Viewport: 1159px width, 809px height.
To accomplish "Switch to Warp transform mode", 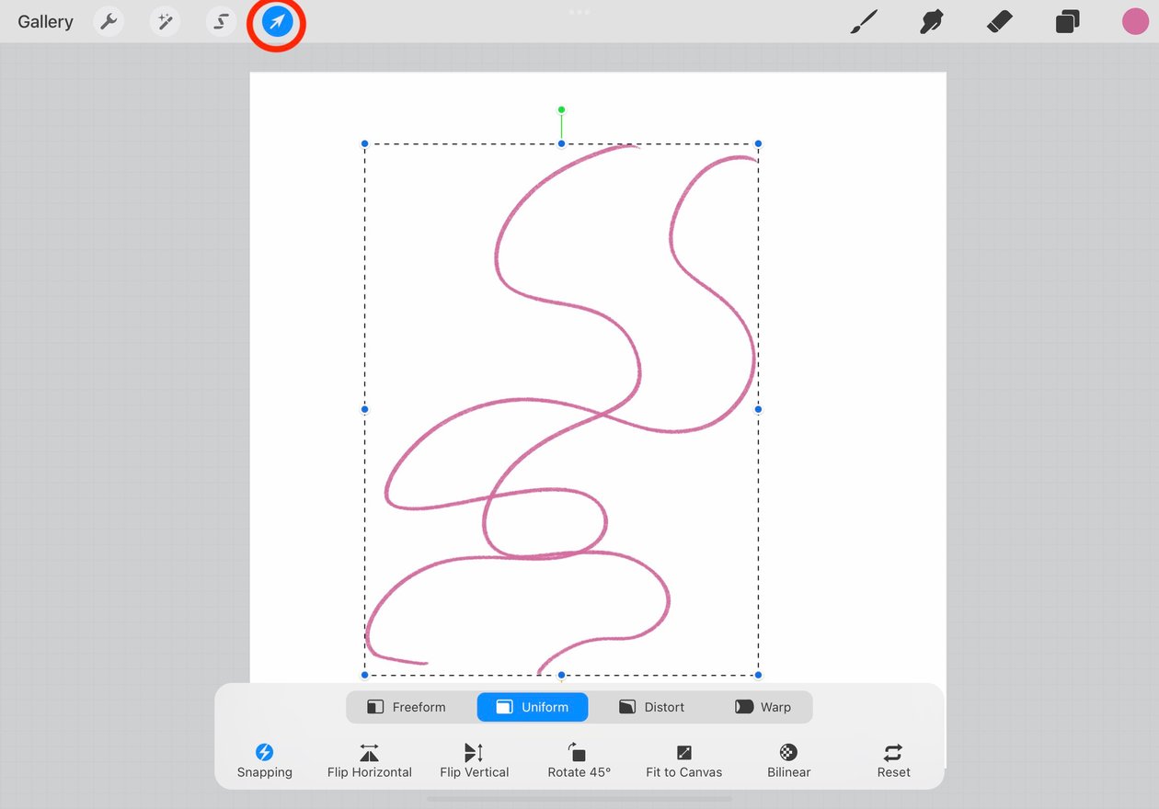I will 763,707.
